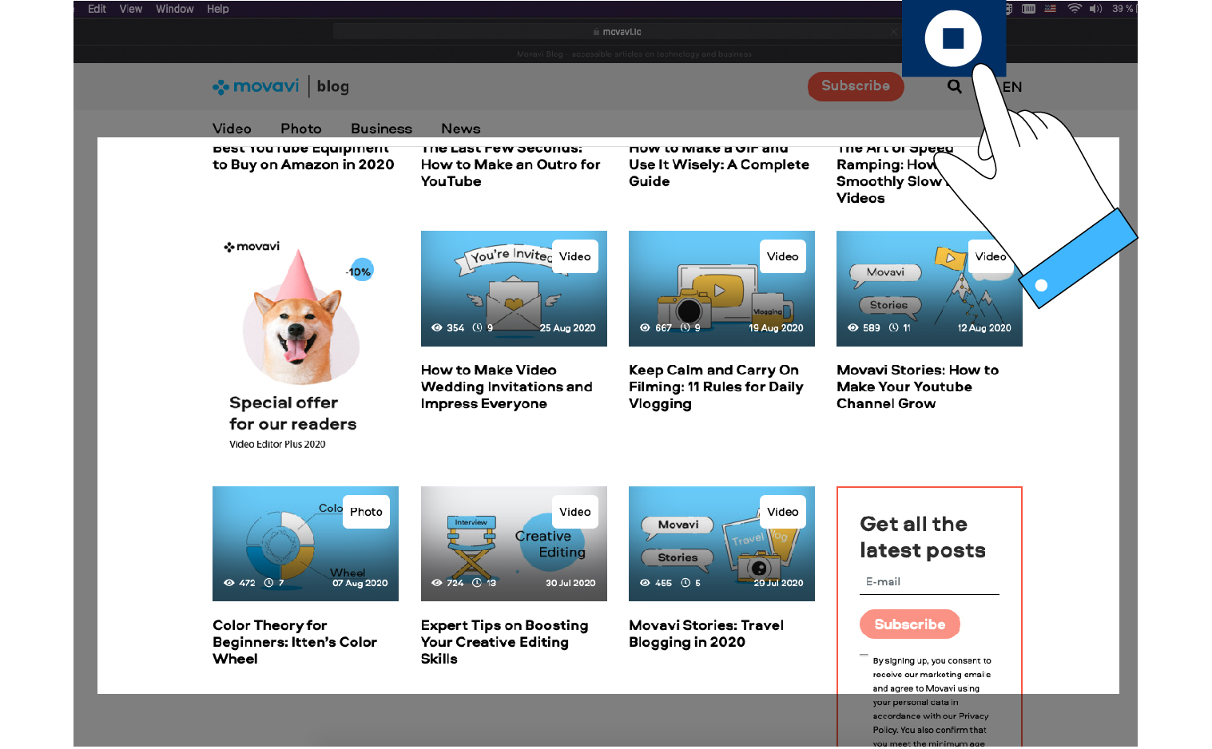
Task: Click the clock icon on the Wedding Invitations card
Action: click(478, 328)
